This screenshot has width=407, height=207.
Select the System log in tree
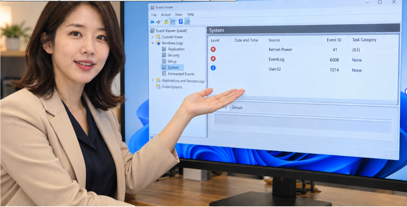click(x=173, y=68)
